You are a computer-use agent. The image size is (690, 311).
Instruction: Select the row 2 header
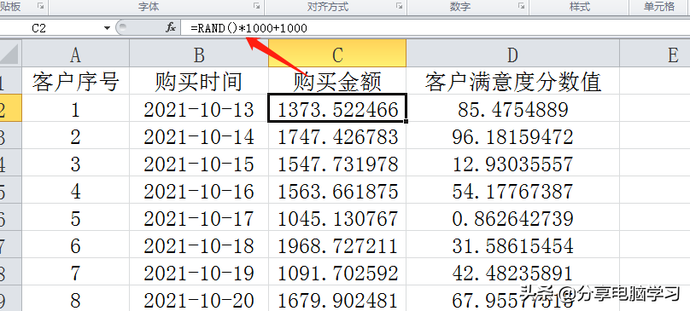pyautogui.click(x=10, y=109)
